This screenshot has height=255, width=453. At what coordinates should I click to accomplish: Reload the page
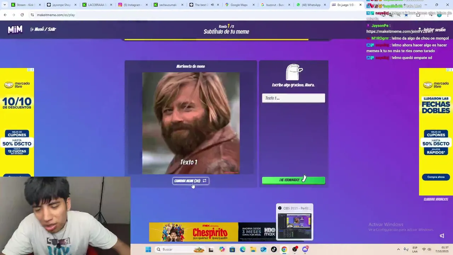tap(22, 15)
